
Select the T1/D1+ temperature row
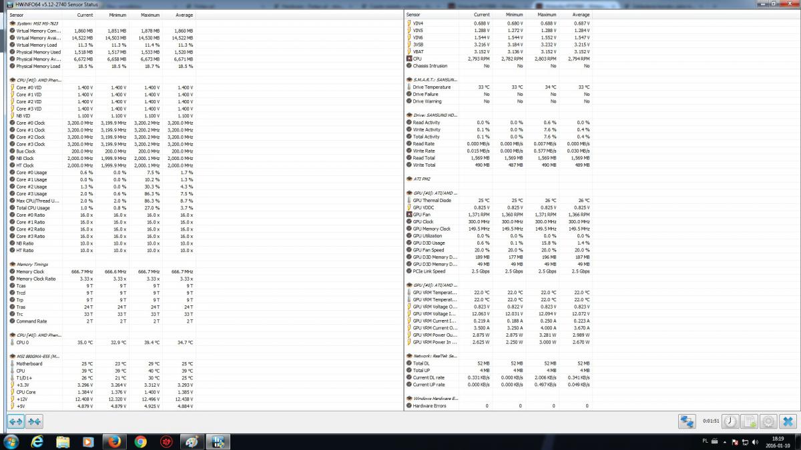tap(102, 378)
